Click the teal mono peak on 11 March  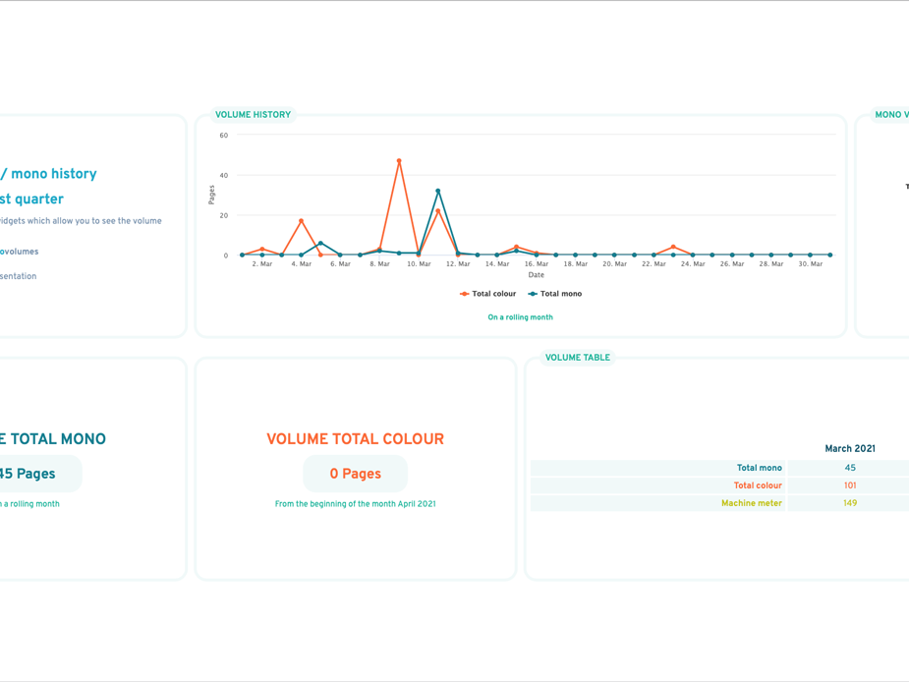tap(437, 191)
